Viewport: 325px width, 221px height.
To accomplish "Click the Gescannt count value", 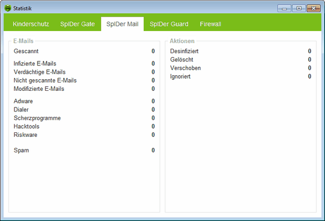I will tap(153, 51).
